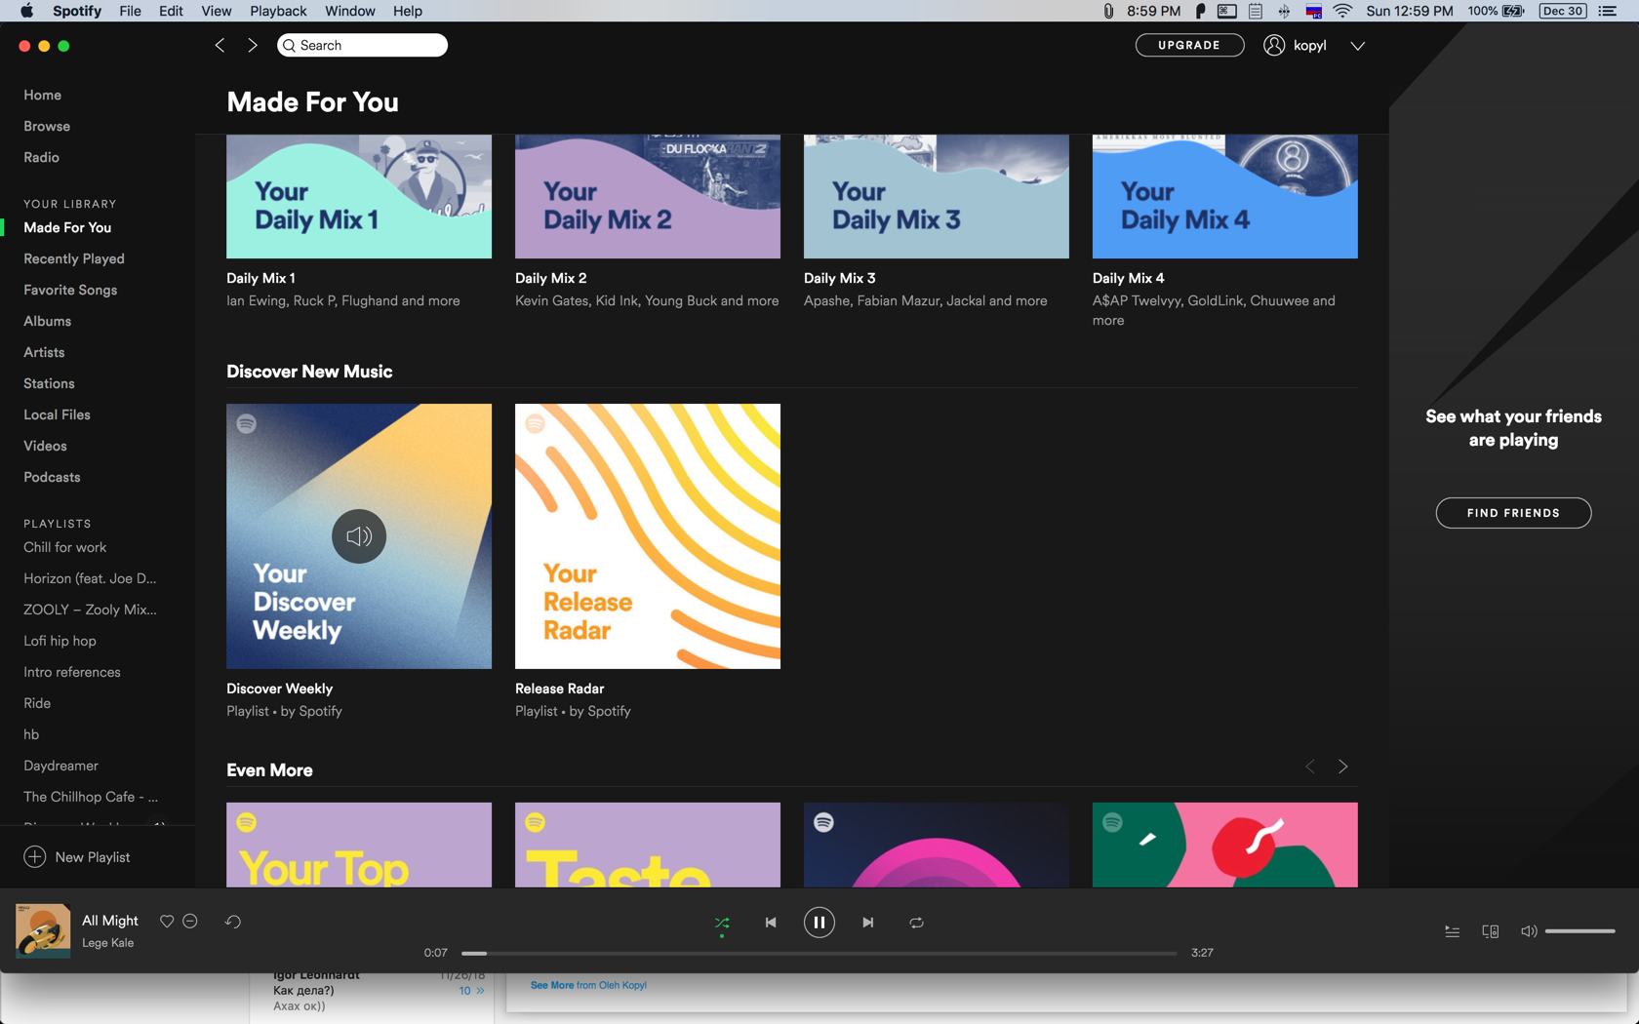This screenshot has height=1024, width=1639.
Task: Open the Daily Mix 4 cover
Action: coord(1225,196)
